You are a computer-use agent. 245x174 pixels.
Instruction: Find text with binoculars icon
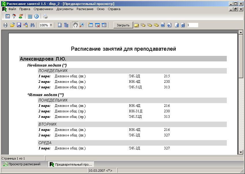click(x=32, y=25)
